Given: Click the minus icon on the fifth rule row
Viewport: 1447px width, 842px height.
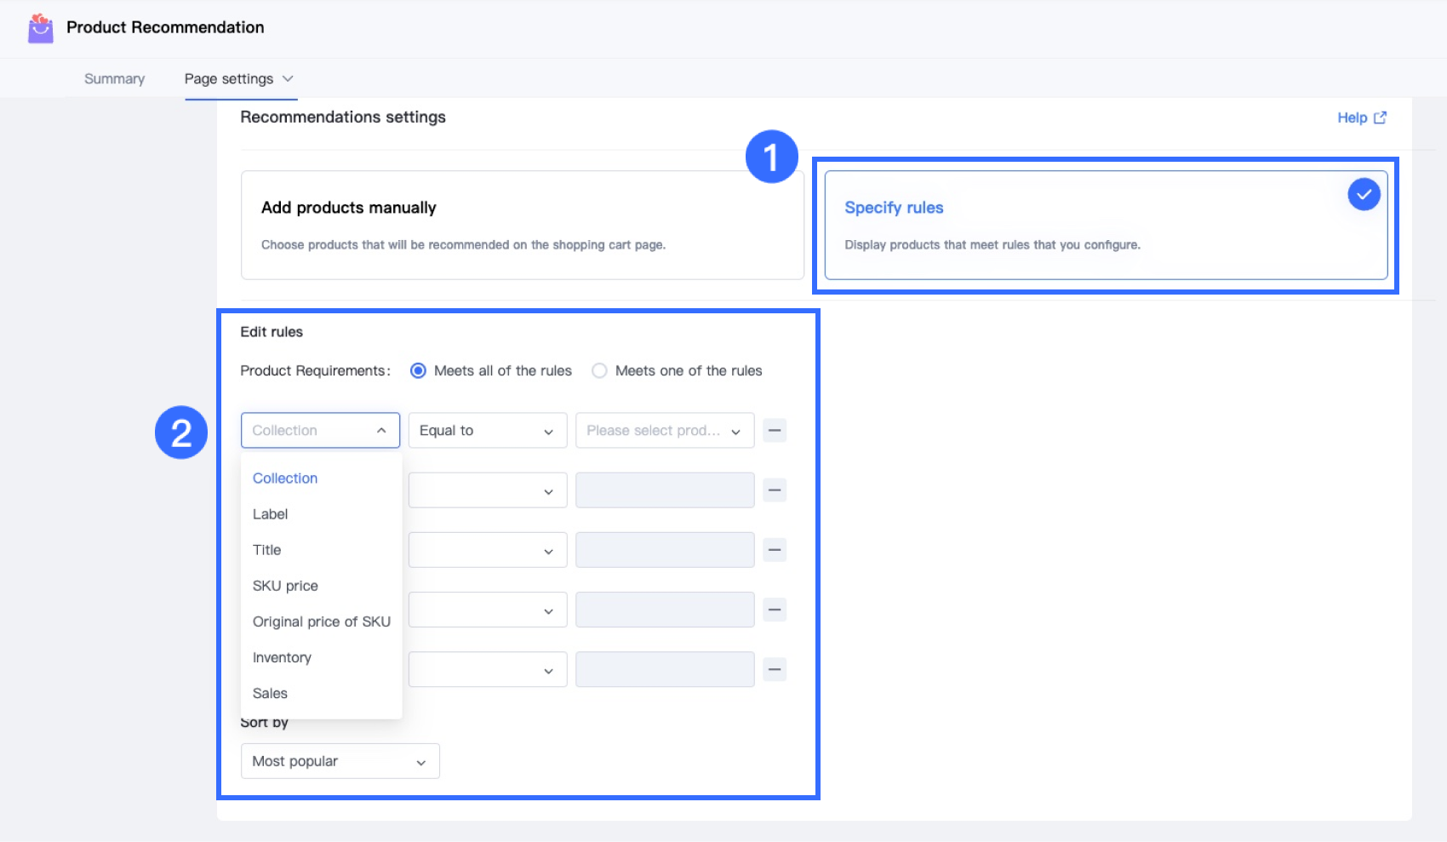Looking at the screenshot, I should point(774,669).
